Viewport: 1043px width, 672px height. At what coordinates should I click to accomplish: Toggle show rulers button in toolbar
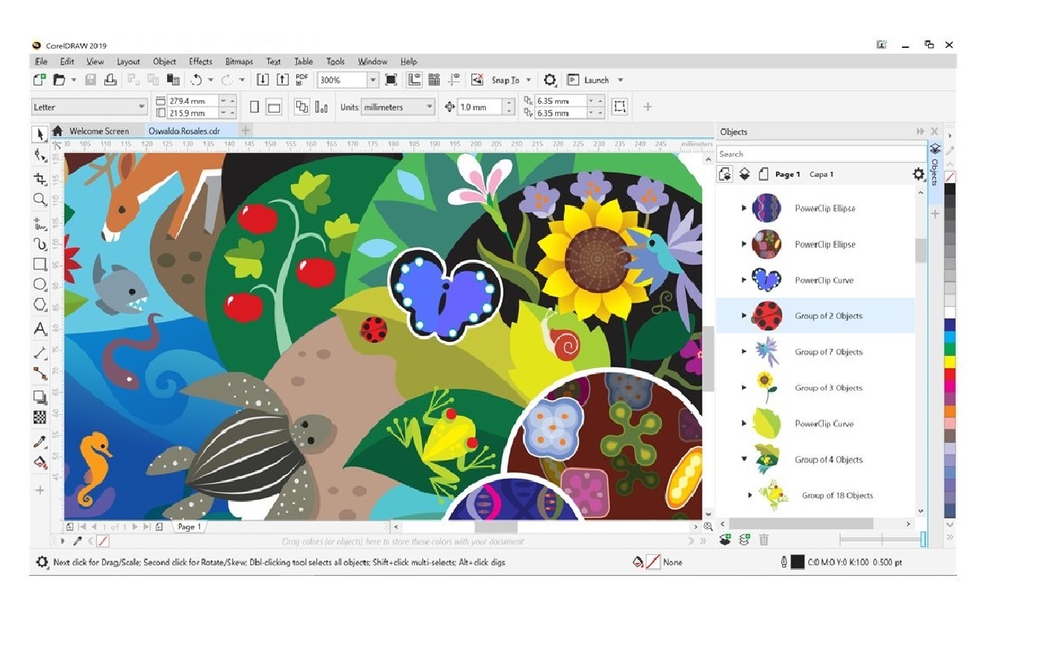(414, 80)
